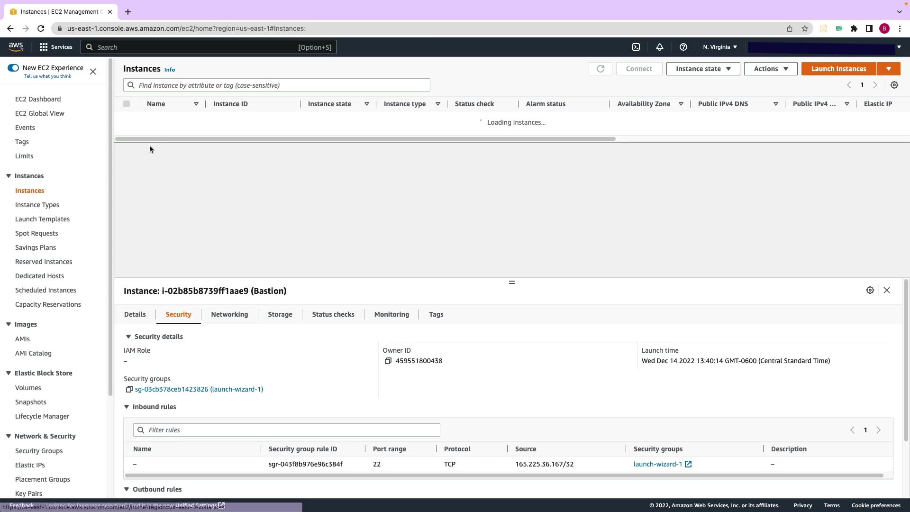
Task: Open the notifications bell icon
Action: pyautogui.click(x=659, y=47)
